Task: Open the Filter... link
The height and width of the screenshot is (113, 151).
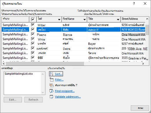Action: 59,80
